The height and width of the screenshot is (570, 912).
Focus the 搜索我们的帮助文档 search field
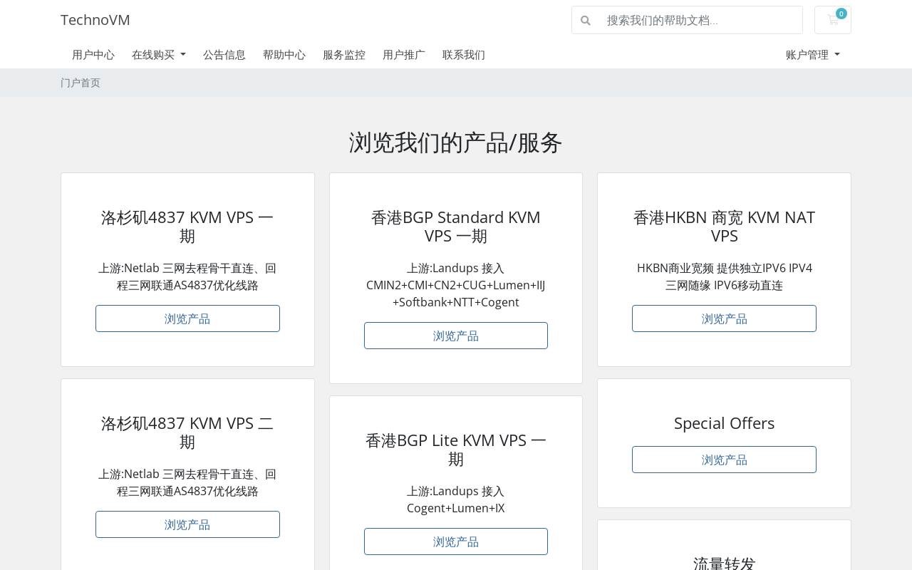pos(700,20)
